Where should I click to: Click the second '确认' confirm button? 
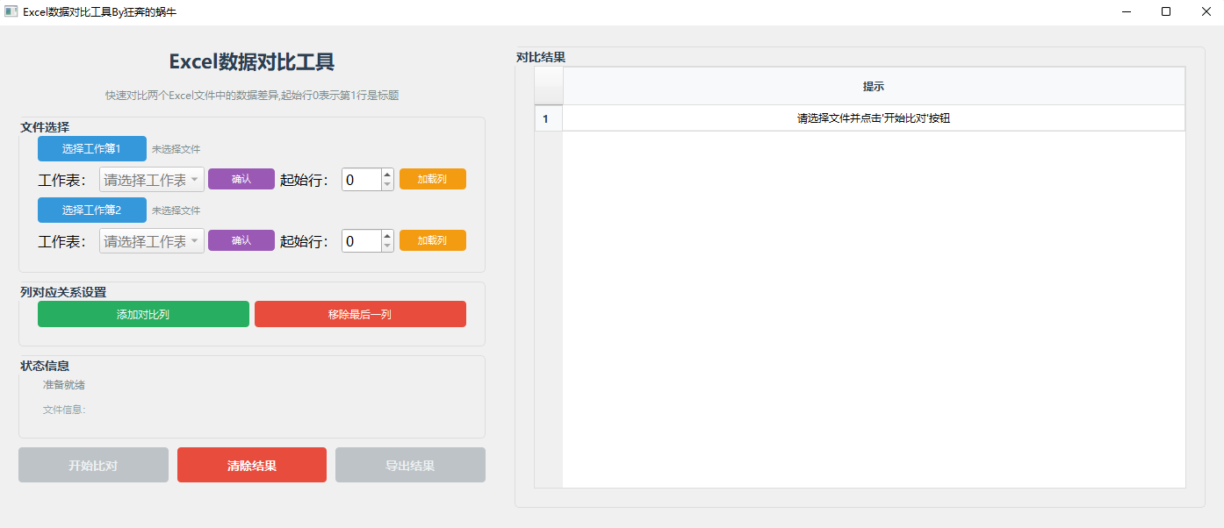(x=241, y=239)
